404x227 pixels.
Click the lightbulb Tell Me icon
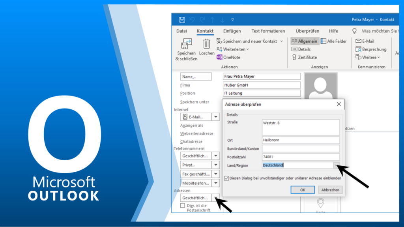[355, 31]
